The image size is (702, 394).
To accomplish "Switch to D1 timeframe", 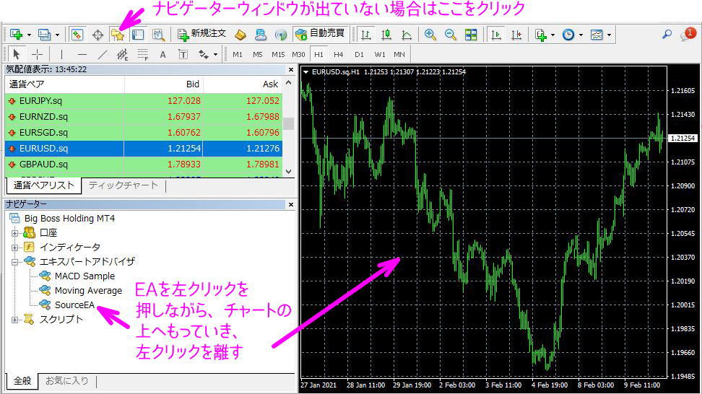I will click(x=359, y=55).
